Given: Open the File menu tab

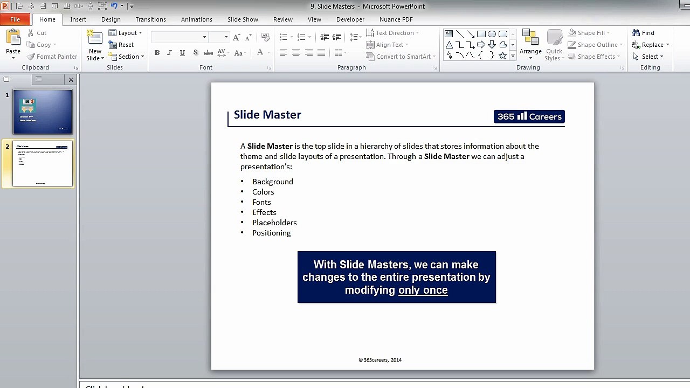Looking at the screenshot, I should 15,19.
